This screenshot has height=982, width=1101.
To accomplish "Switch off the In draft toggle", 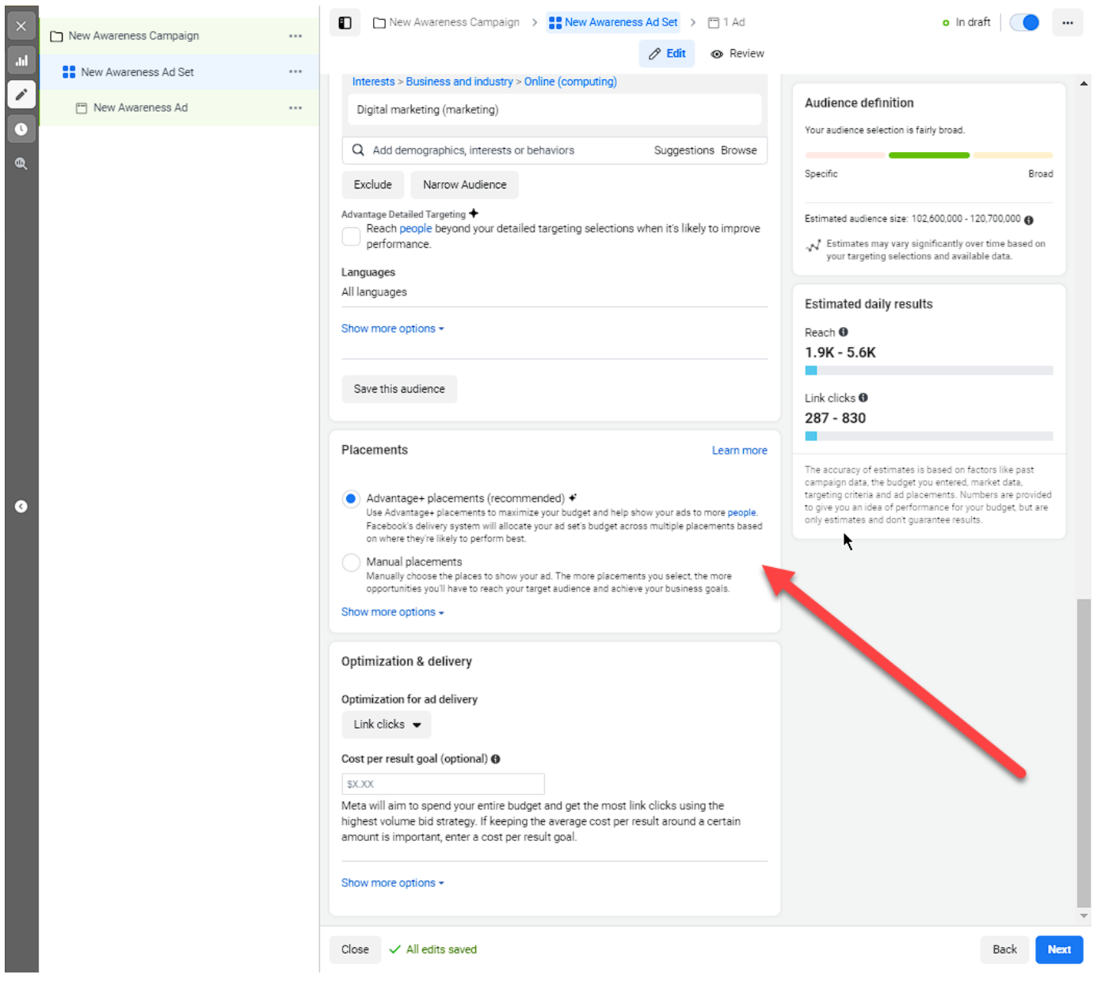I will (1024, 23).
